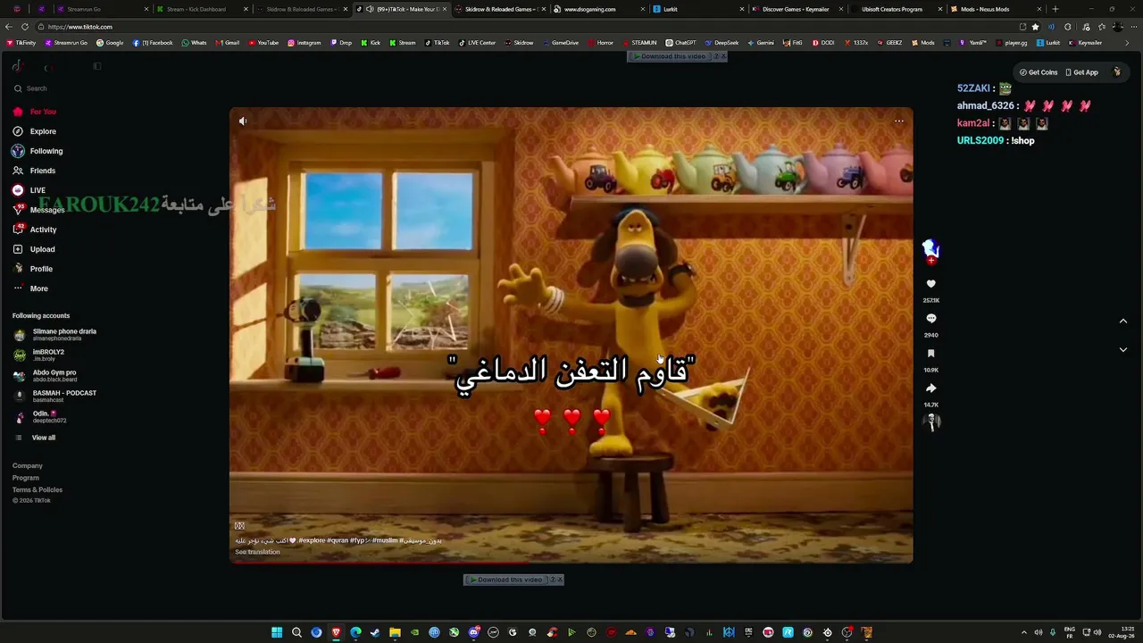This screenshot has height=643, width=1143.
Task: Switch to the Discover Games - Keymailer tab
Action: pyautogui.click(x=797, y=9)
